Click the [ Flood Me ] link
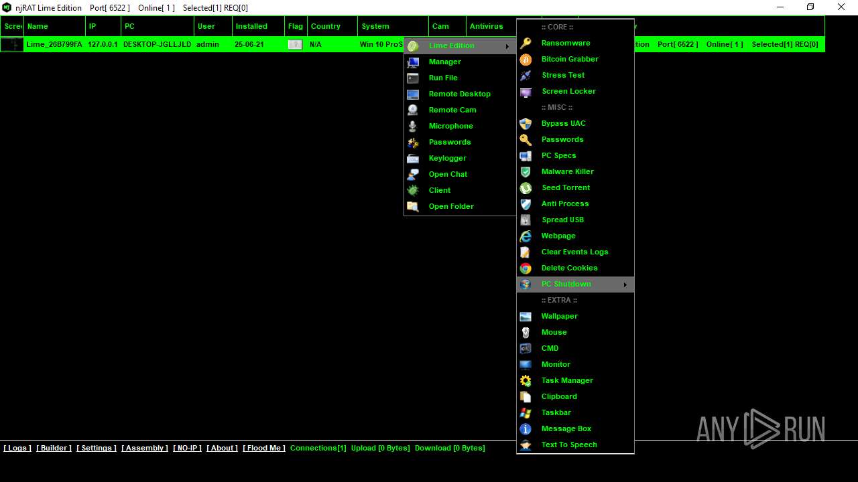The width and height of the screenshot is (858, 482). (264, 448)
